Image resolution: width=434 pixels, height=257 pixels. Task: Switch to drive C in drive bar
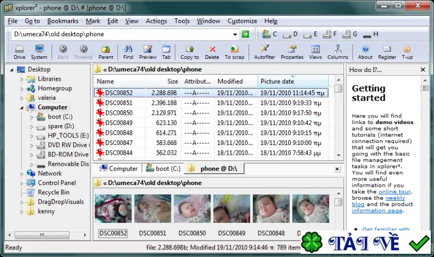click(269, 34)
